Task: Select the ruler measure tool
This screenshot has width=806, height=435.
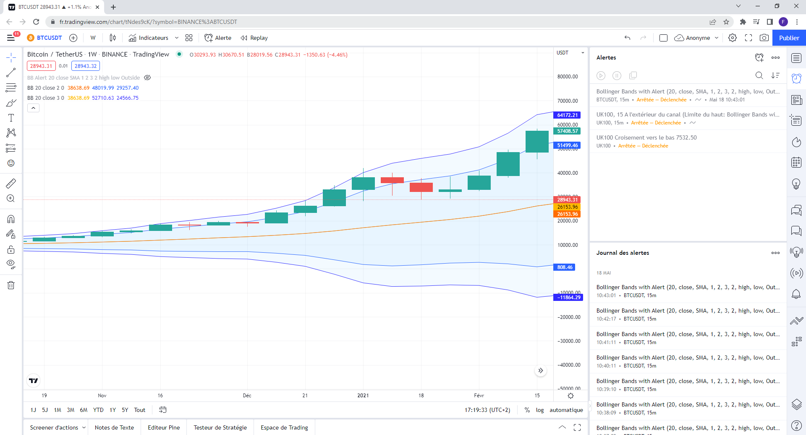Action: pos(11,183)
